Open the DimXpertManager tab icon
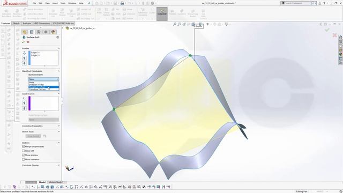Image resolution: width=343 pixels, height=193 pixels. tap(46, 32)
